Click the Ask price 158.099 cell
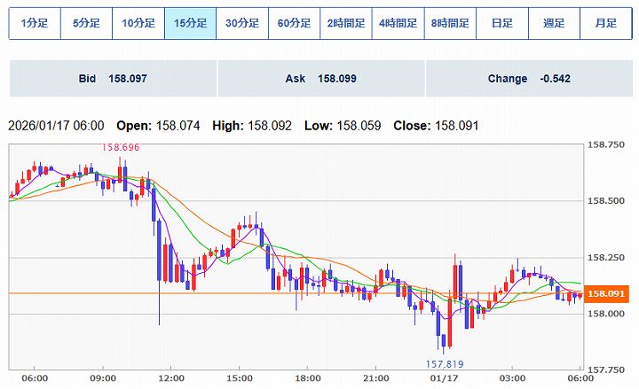 coord(320,79)
